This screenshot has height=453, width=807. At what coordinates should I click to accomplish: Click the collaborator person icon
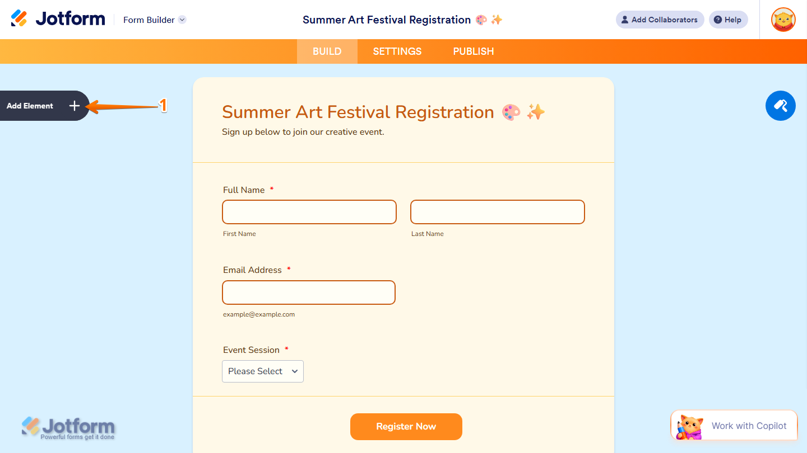[624, 20]
